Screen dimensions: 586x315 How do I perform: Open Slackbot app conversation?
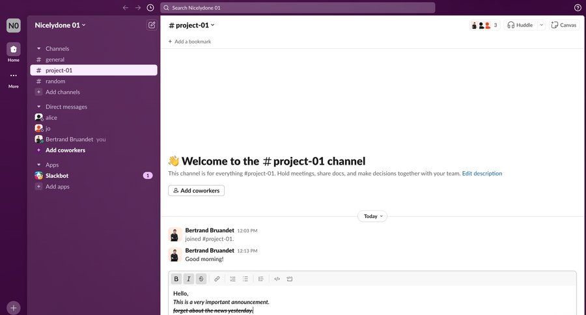pos(93,176)
